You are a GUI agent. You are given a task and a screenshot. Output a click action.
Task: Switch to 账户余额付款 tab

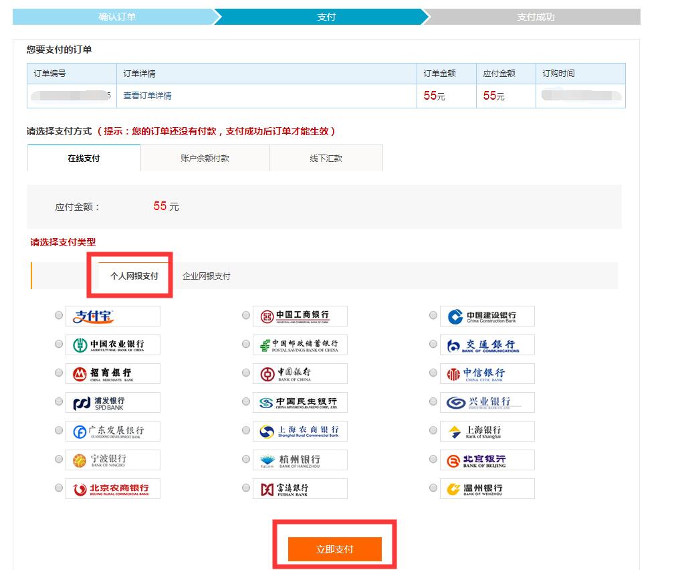pyautogui.click(x=205, y=159)
